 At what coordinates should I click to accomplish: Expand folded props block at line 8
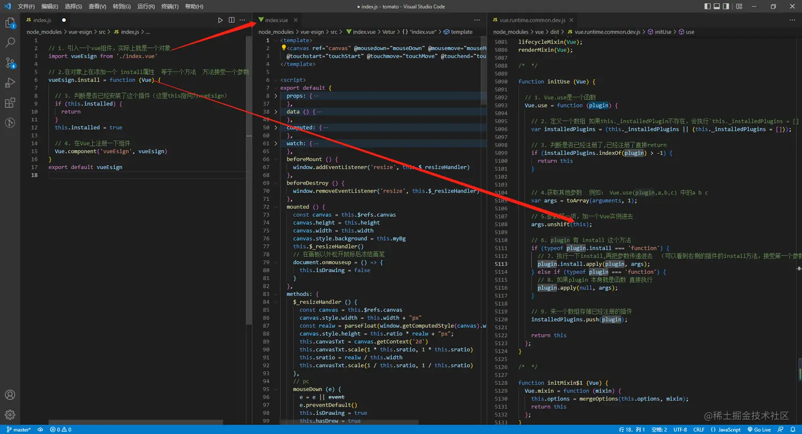click(275, 96)
